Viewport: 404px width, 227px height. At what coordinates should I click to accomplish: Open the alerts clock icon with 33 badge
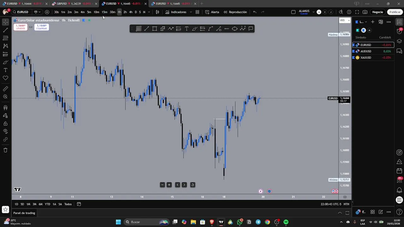(x=399, y=31)
